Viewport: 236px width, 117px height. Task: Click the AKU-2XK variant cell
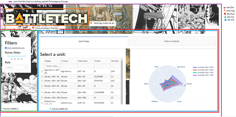tap(86, 98)
